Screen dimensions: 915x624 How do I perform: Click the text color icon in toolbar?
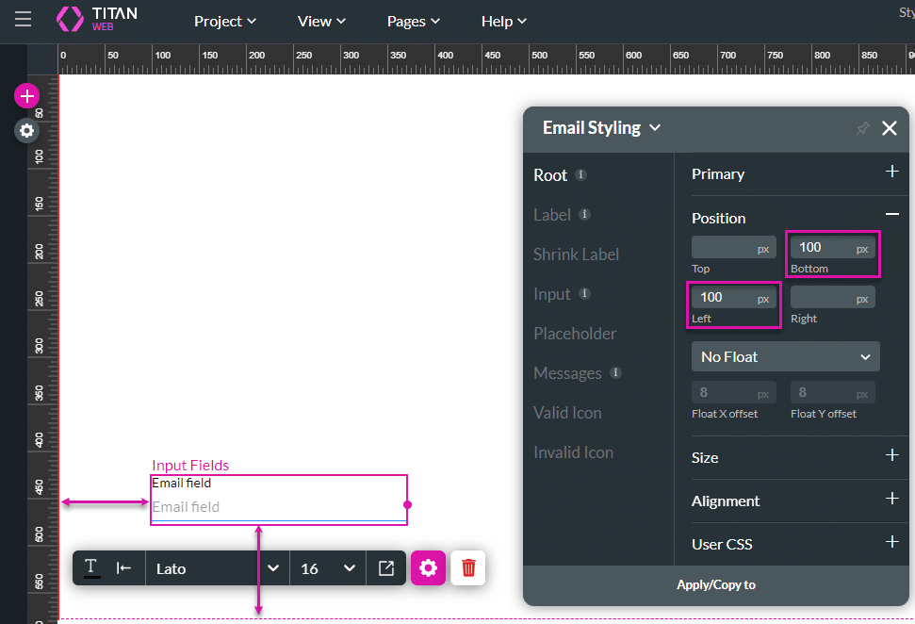[x=91, y=567]
